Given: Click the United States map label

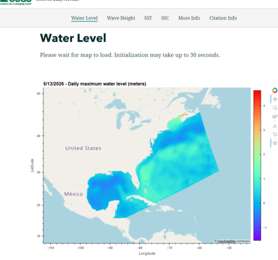Looking at the screenshot, I should click(83, 148).
